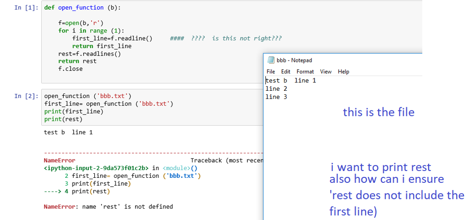This screenshot has width=469, height=220.
Task: Click the "name 'rest' is not defined" message
Action: tap(127, 207)
